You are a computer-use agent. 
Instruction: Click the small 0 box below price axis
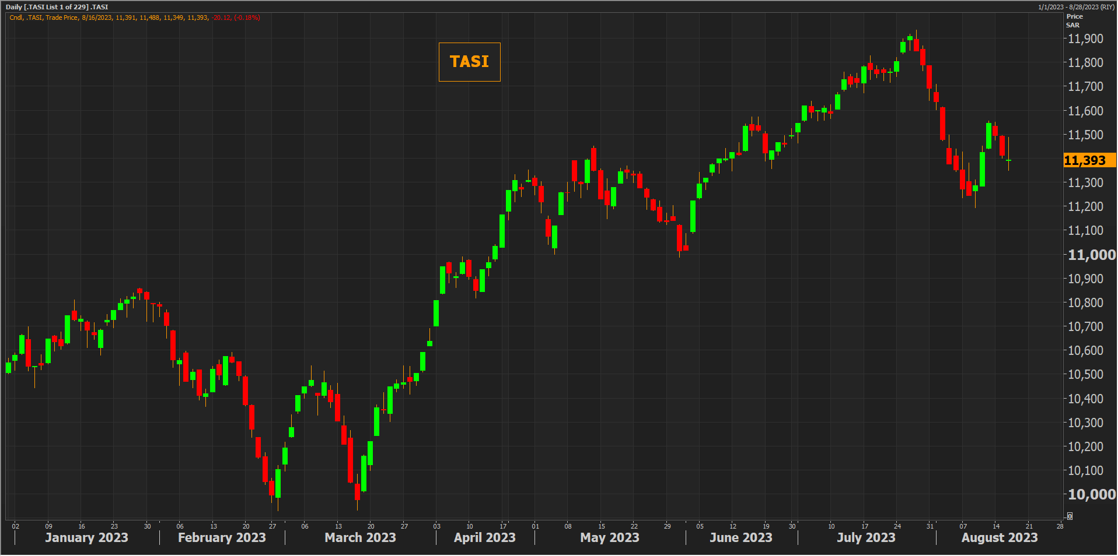(x=1070, y=516)
